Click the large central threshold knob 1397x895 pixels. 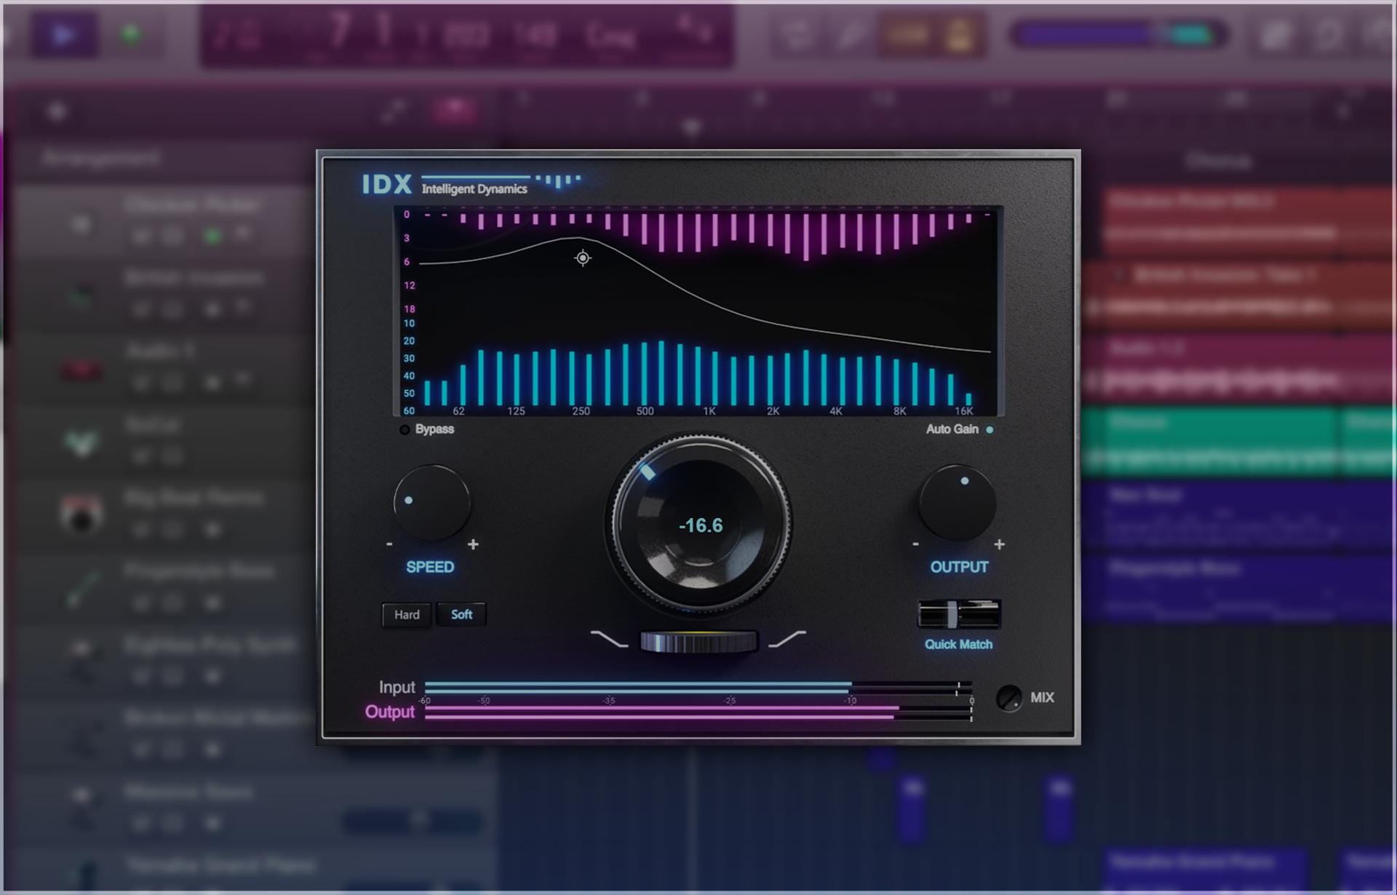(x=699, y=523)
